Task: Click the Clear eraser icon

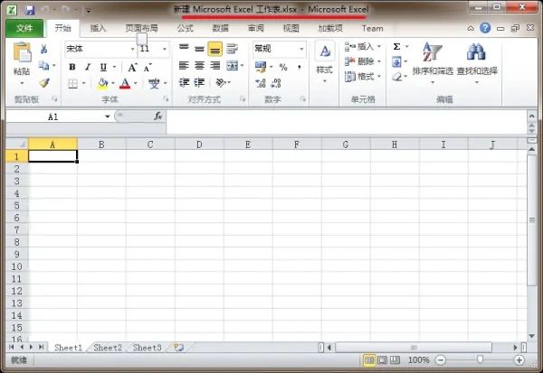Action: point(397,77)
